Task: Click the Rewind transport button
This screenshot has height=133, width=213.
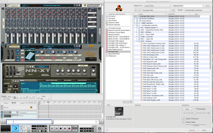Action: [x=53, y=129]
